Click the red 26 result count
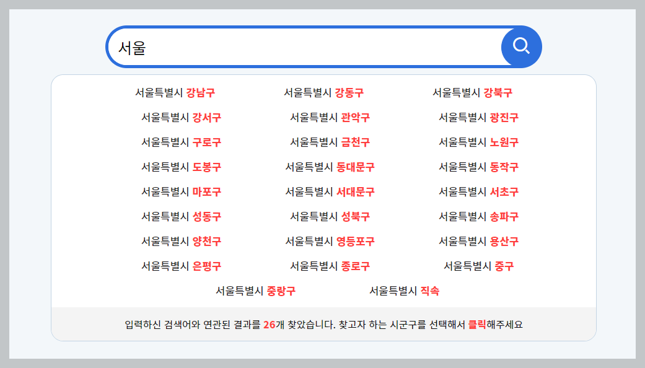Viewport: 645px width, 368px height. click(x=269, y=325)
